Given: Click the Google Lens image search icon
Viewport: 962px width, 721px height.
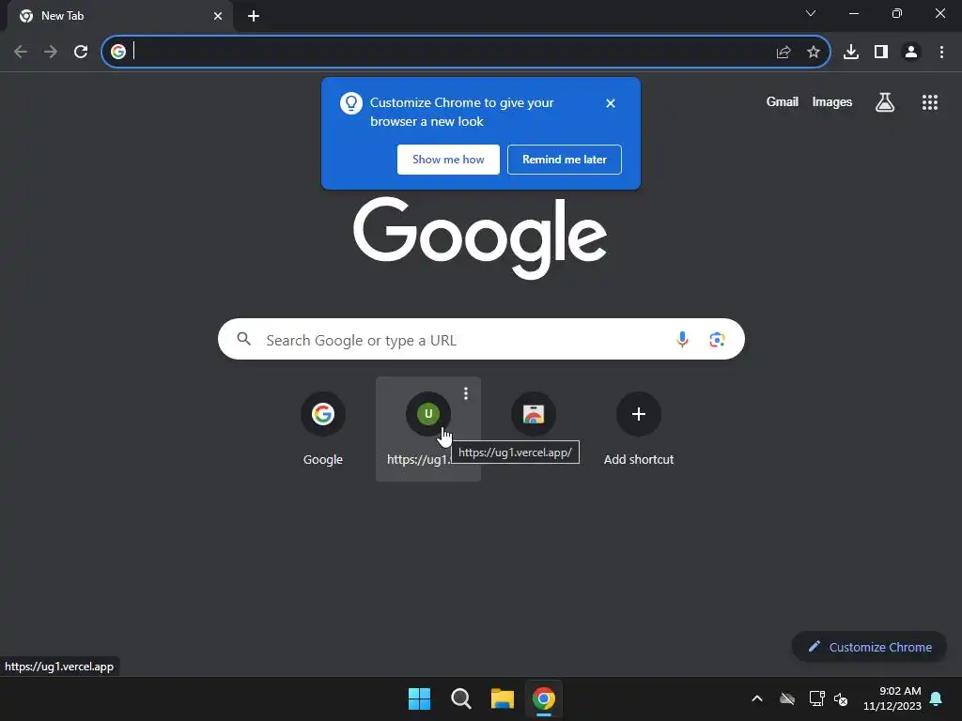Looking at the screenshot, I should click(x=717, y=339).
